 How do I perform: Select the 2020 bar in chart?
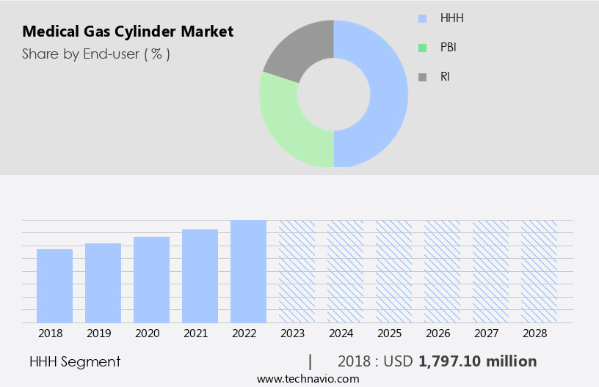point(151,279)
